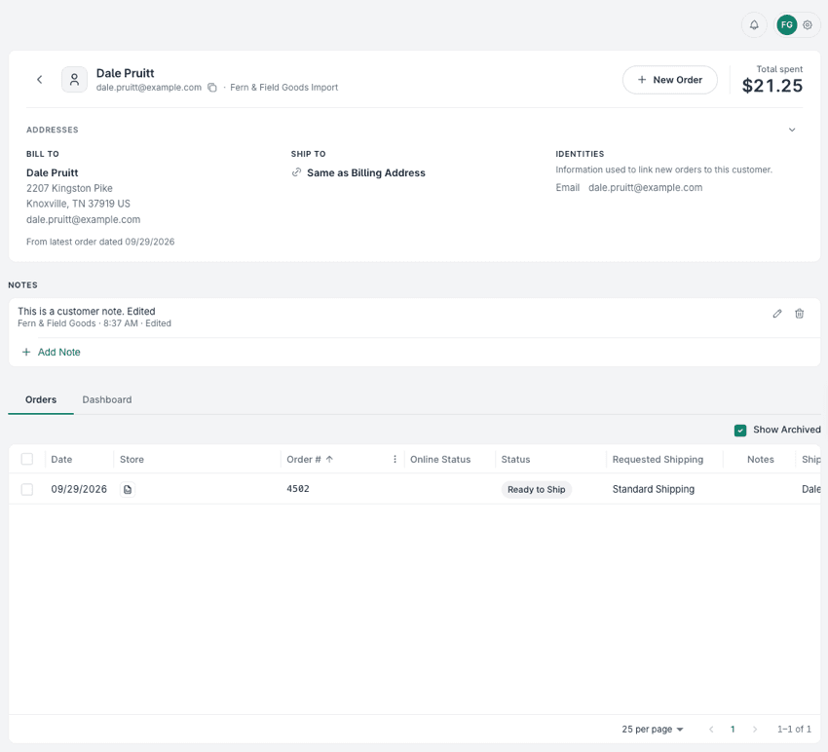This screenshot has width=828, height=752.
Task: Switch to the Dashboard tab
Action: 107,399
